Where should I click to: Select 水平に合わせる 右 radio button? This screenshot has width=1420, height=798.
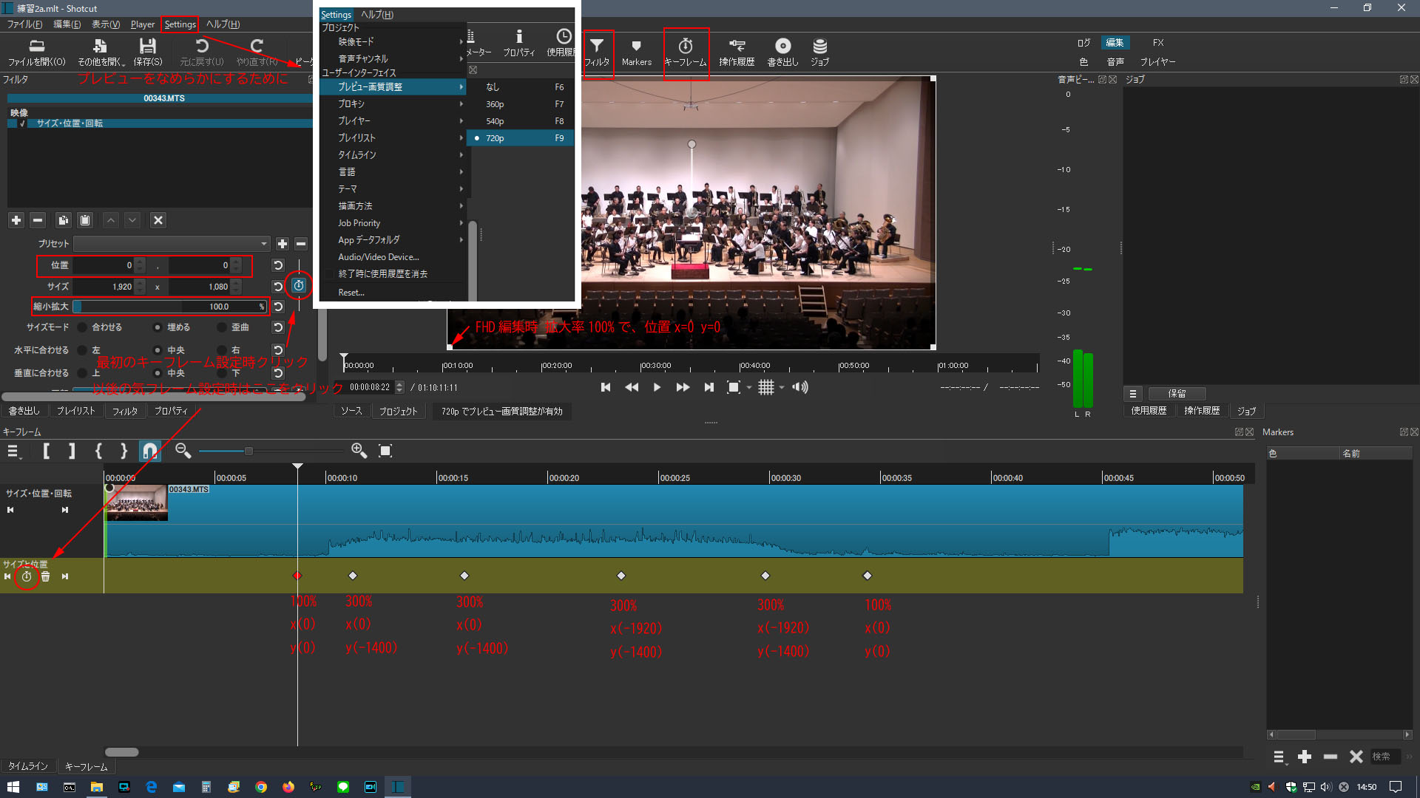click(222, 350)
